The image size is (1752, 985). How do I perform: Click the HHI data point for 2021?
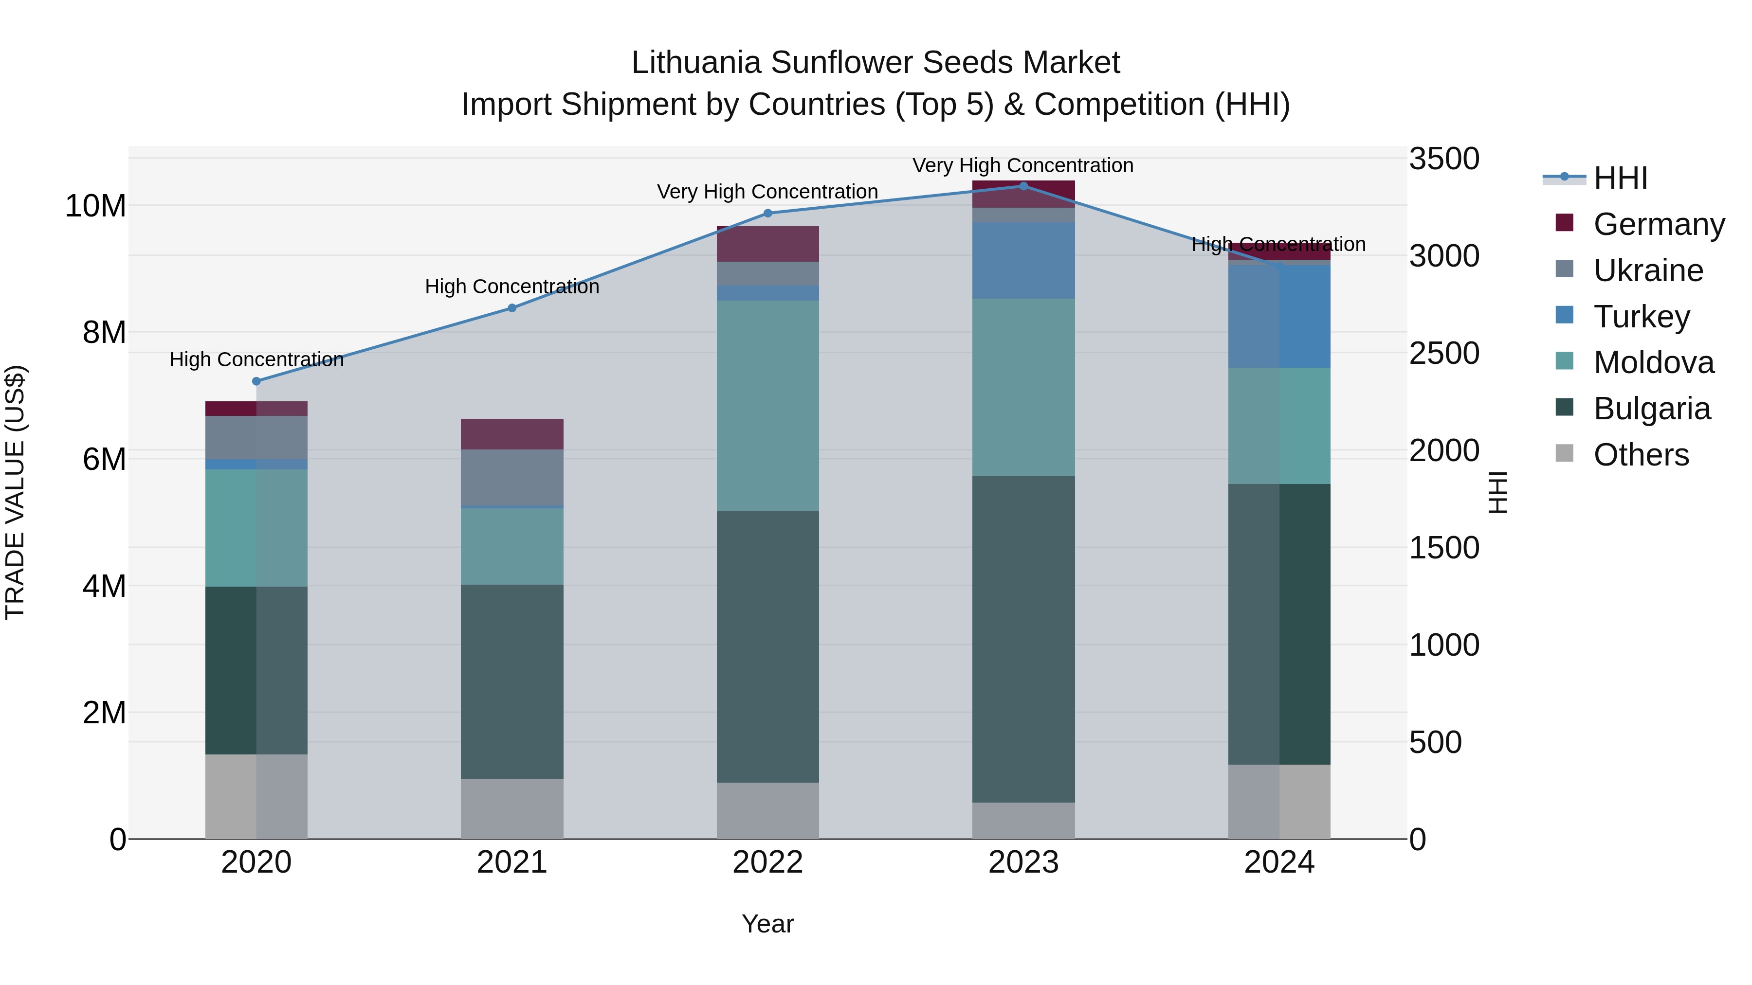click(512, 308)
